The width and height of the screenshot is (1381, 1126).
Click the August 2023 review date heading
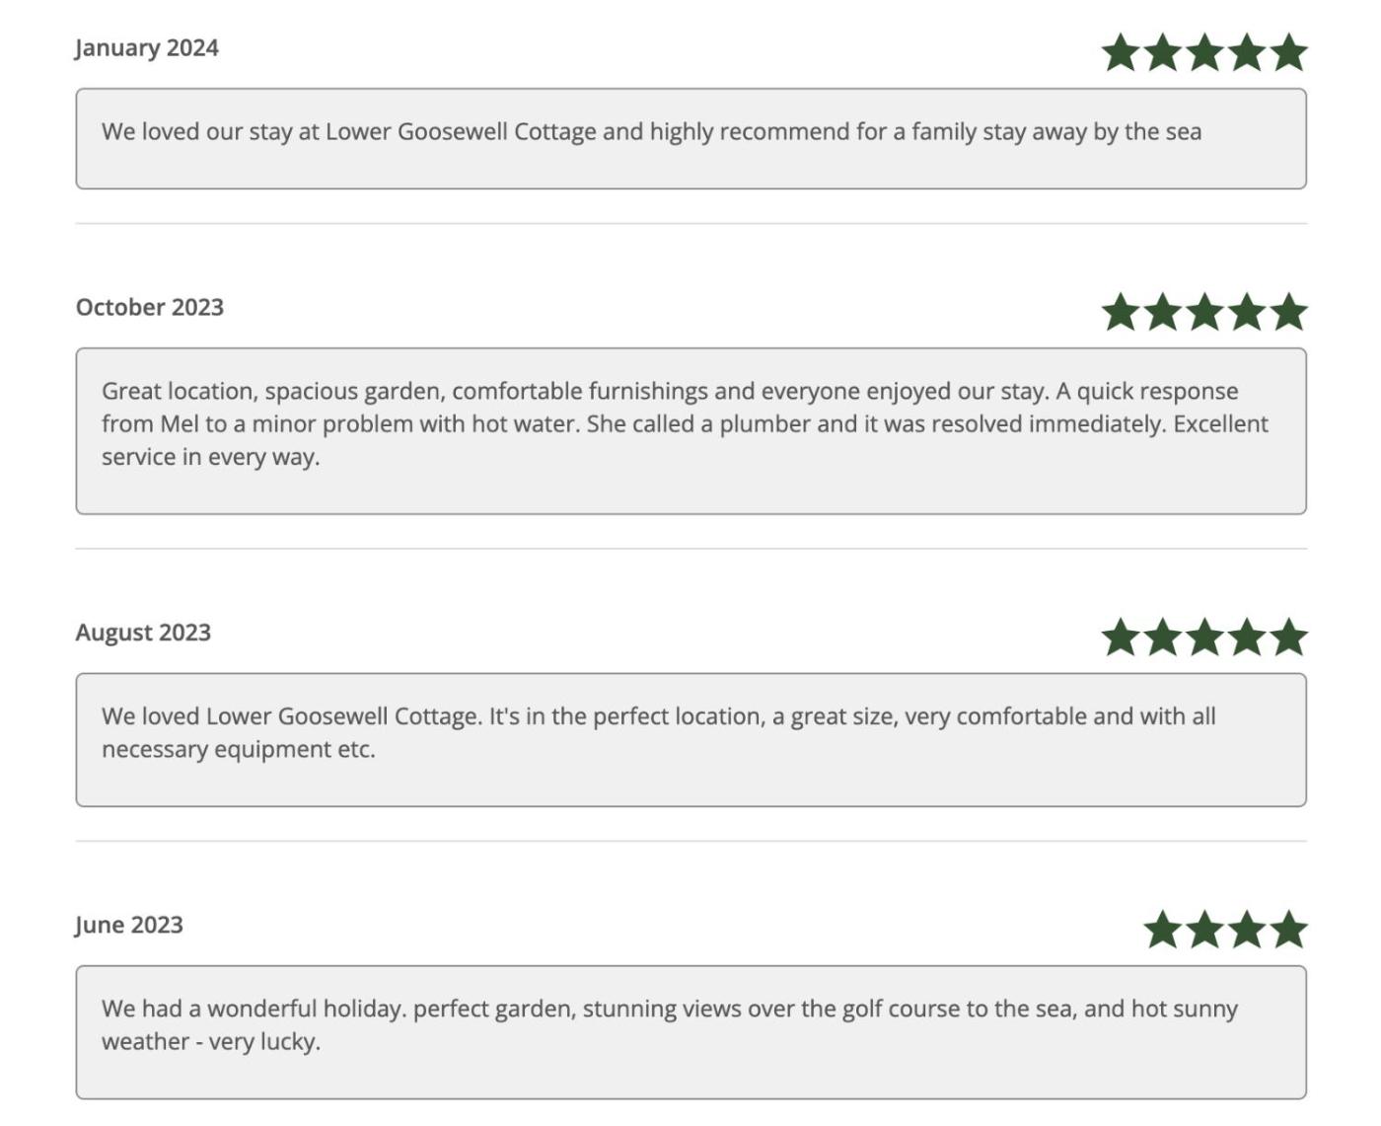coord(143,633)
